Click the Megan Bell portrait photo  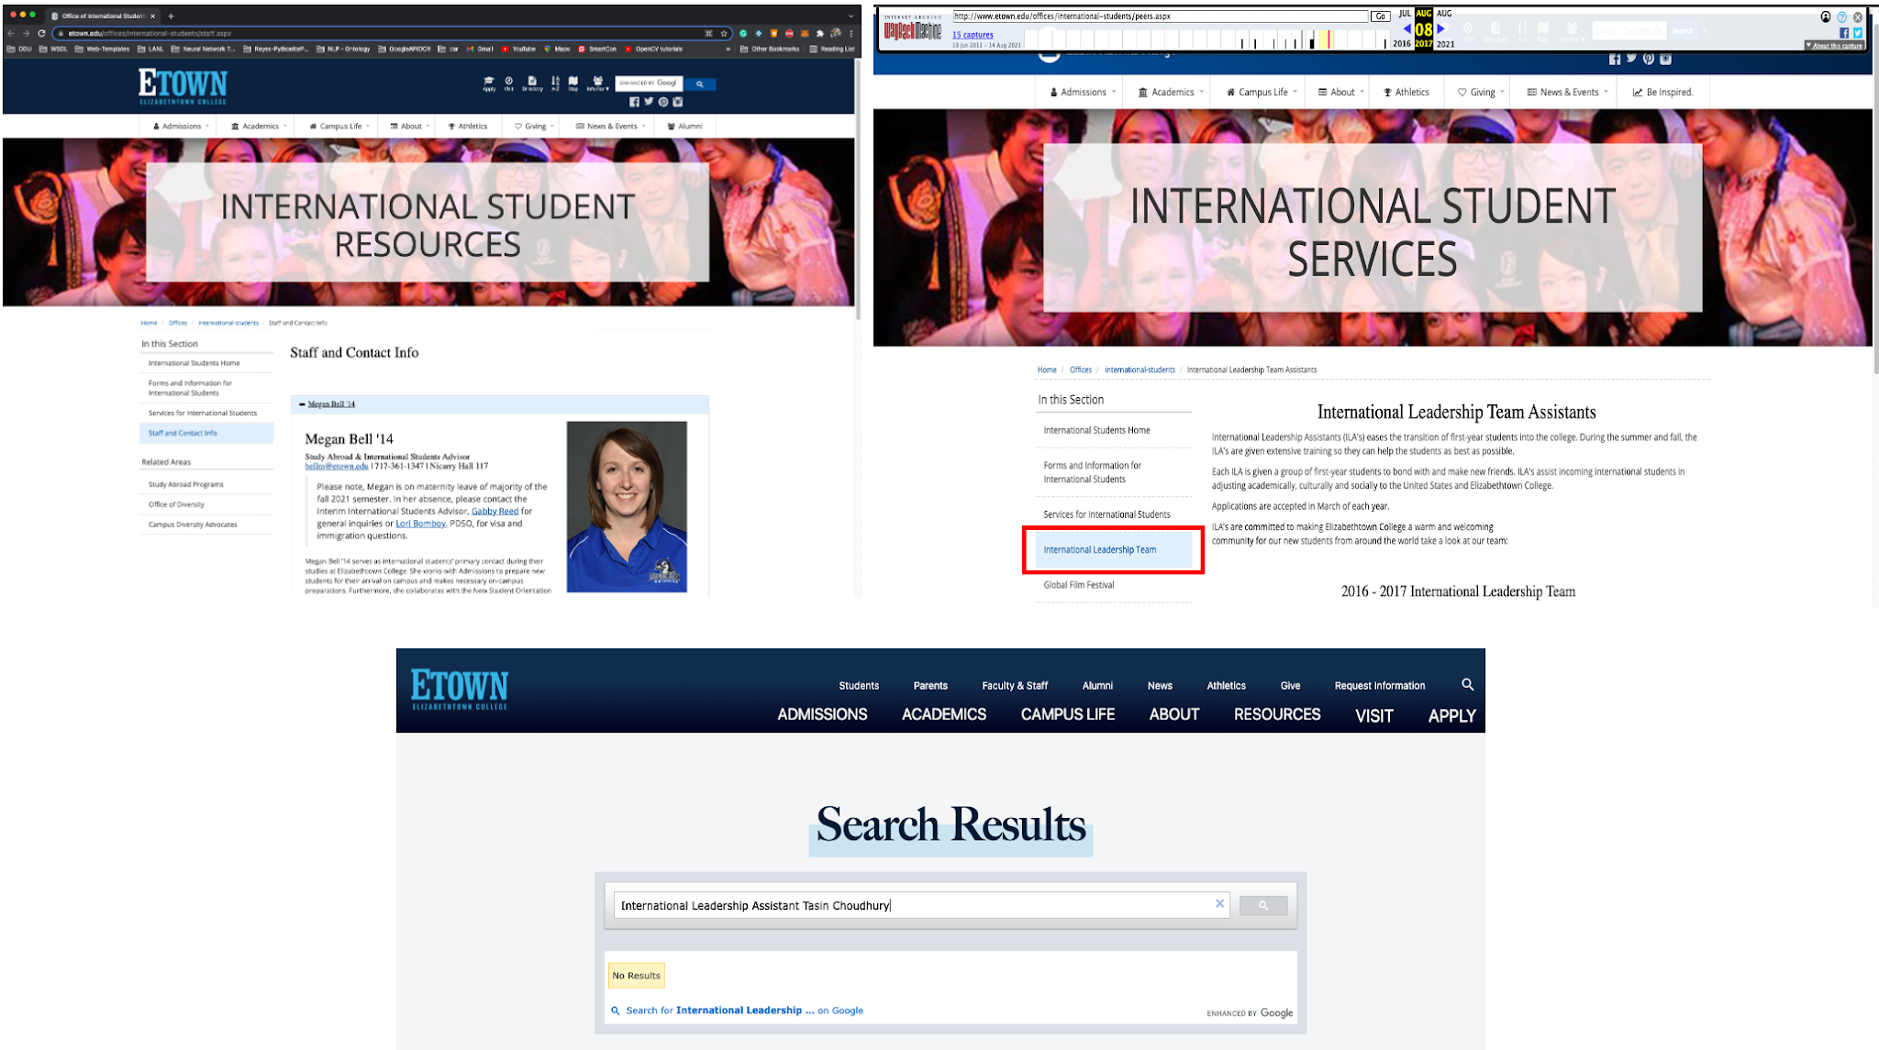[x=627, y=506]
